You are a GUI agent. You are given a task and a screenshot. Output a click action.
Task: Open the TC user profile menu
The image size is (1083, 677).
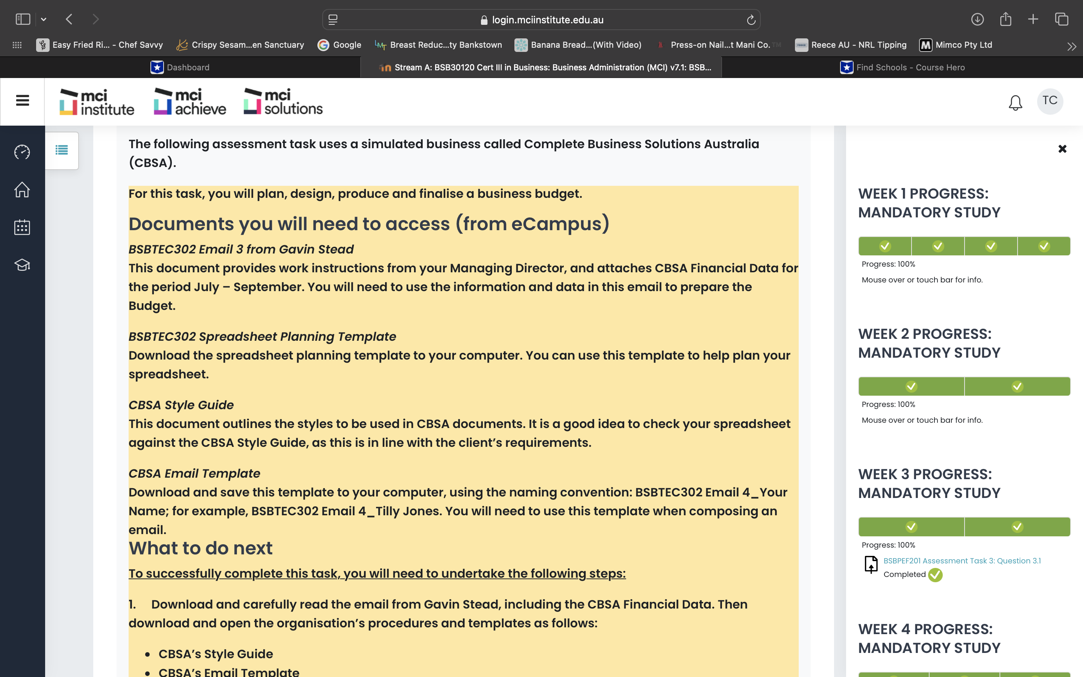[1050, 101]
